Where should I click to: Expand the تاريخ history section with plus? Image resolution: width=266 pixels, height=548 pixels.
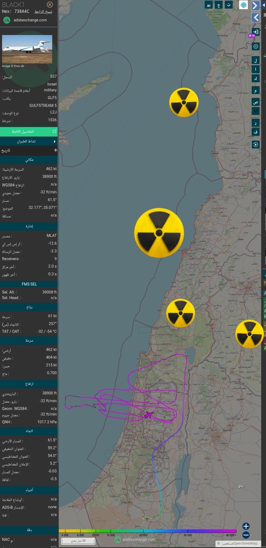coord(29,150)
